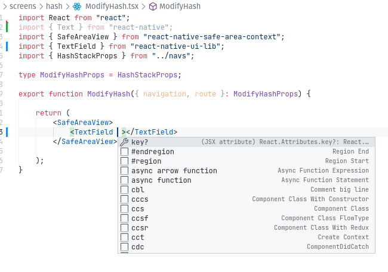Viewport: 388px width, 272px height.
Task: Click the 'ModifyHash' function name
Action: [109, 94]
